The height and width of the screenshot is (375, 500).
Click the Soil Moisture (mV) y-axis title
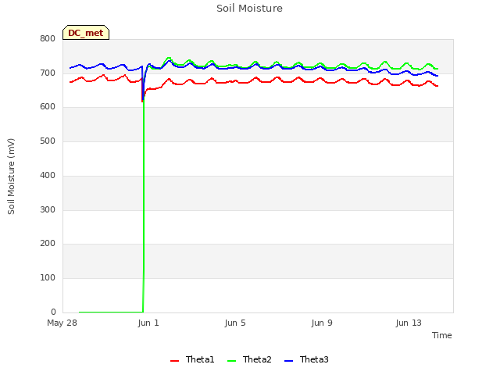(x=11, y=177)
